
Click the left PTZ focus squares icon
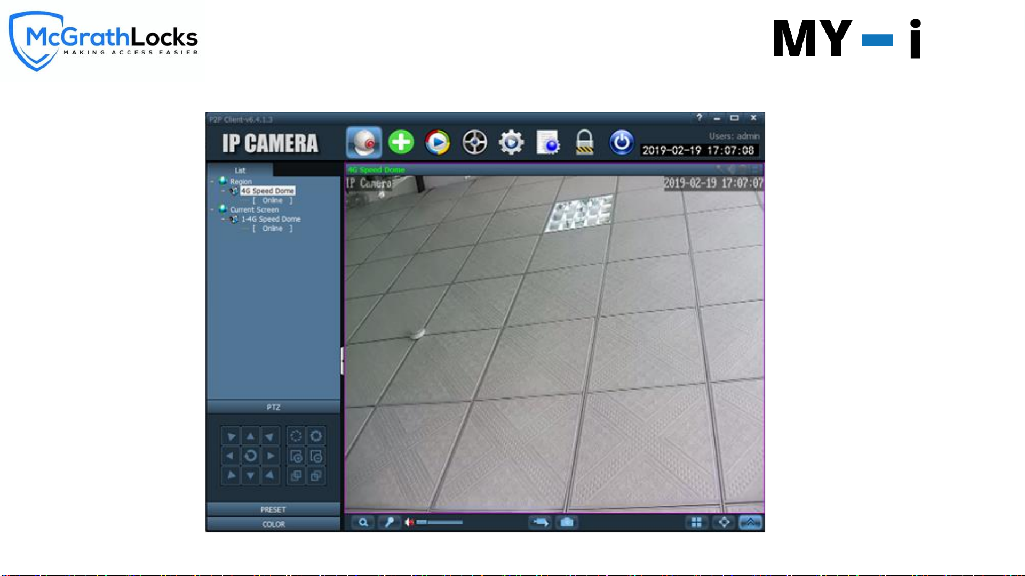pos(296,475)
